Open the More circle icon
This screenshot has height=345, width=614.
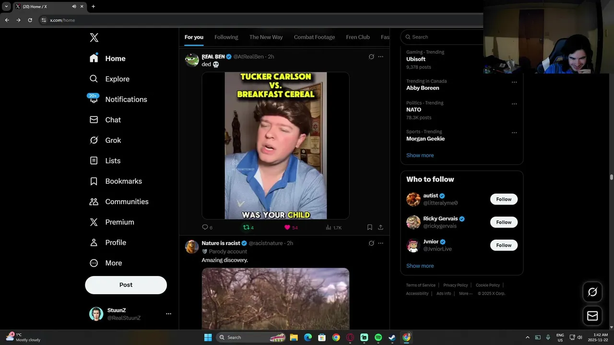[94, 263]
